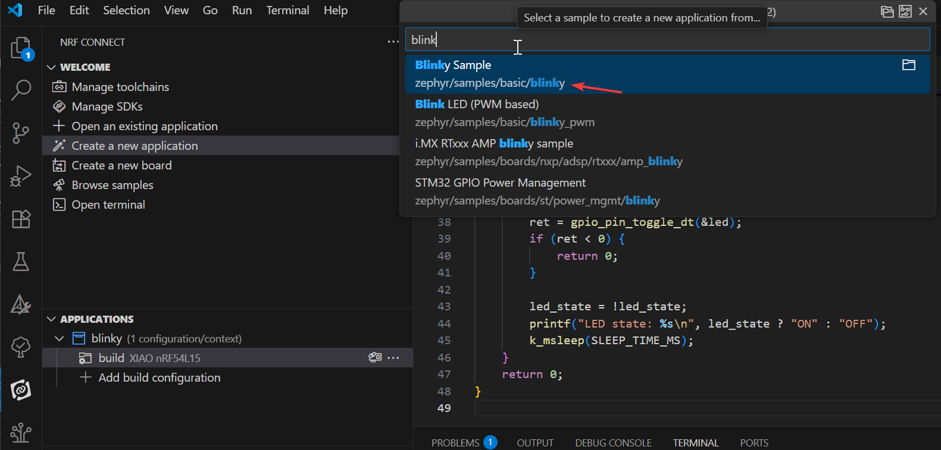This screenshot has width=941, height=450.
Task: Open NRF CONNECT panel more actions menu
Action: [x=393, y=42]
